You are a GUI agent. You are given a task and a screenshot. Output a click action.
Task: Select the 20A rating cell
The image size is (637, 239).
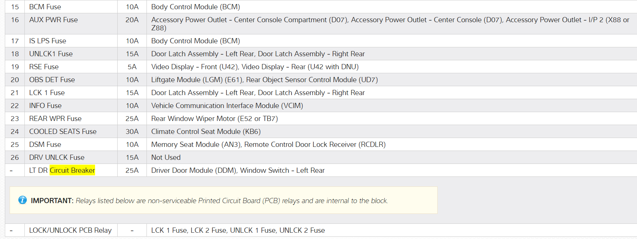[x=132, y=20]
